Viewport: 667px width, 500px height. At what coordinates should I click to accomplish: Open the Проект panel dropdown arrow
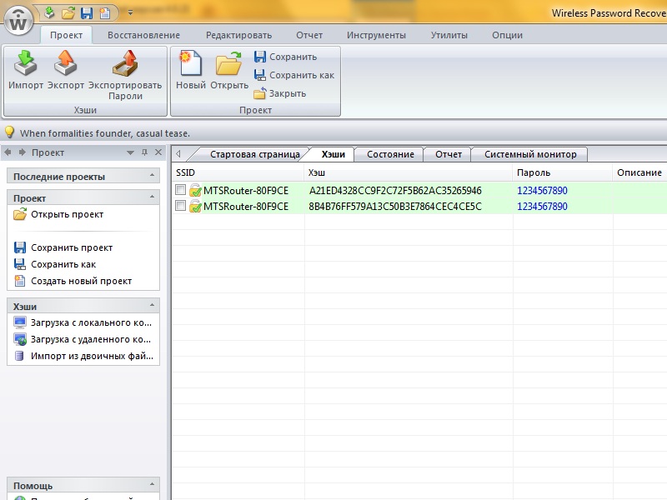coord(130,153)
